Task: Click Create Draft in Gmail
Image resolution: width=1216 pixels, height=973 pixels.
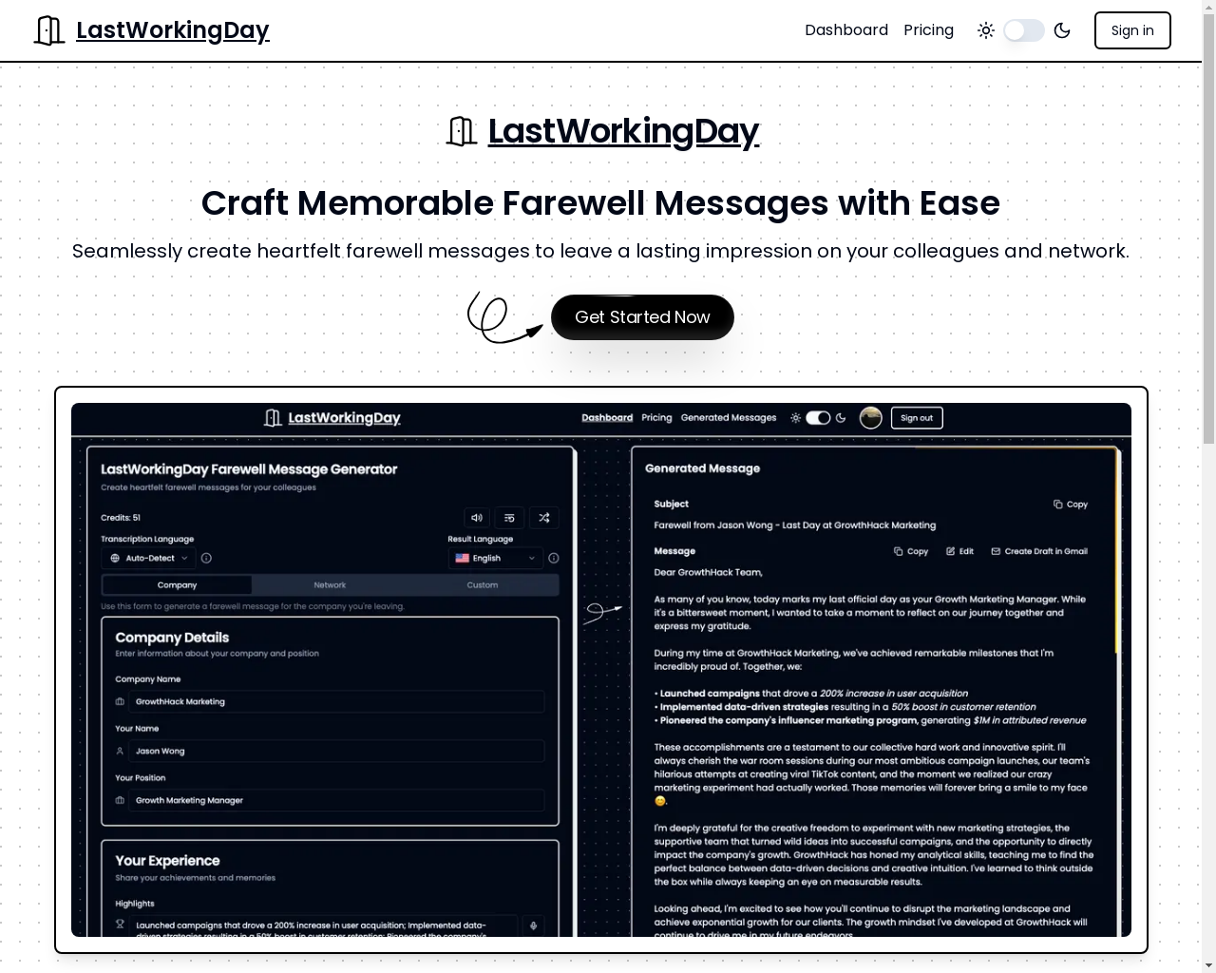Action: point(1039,551)
